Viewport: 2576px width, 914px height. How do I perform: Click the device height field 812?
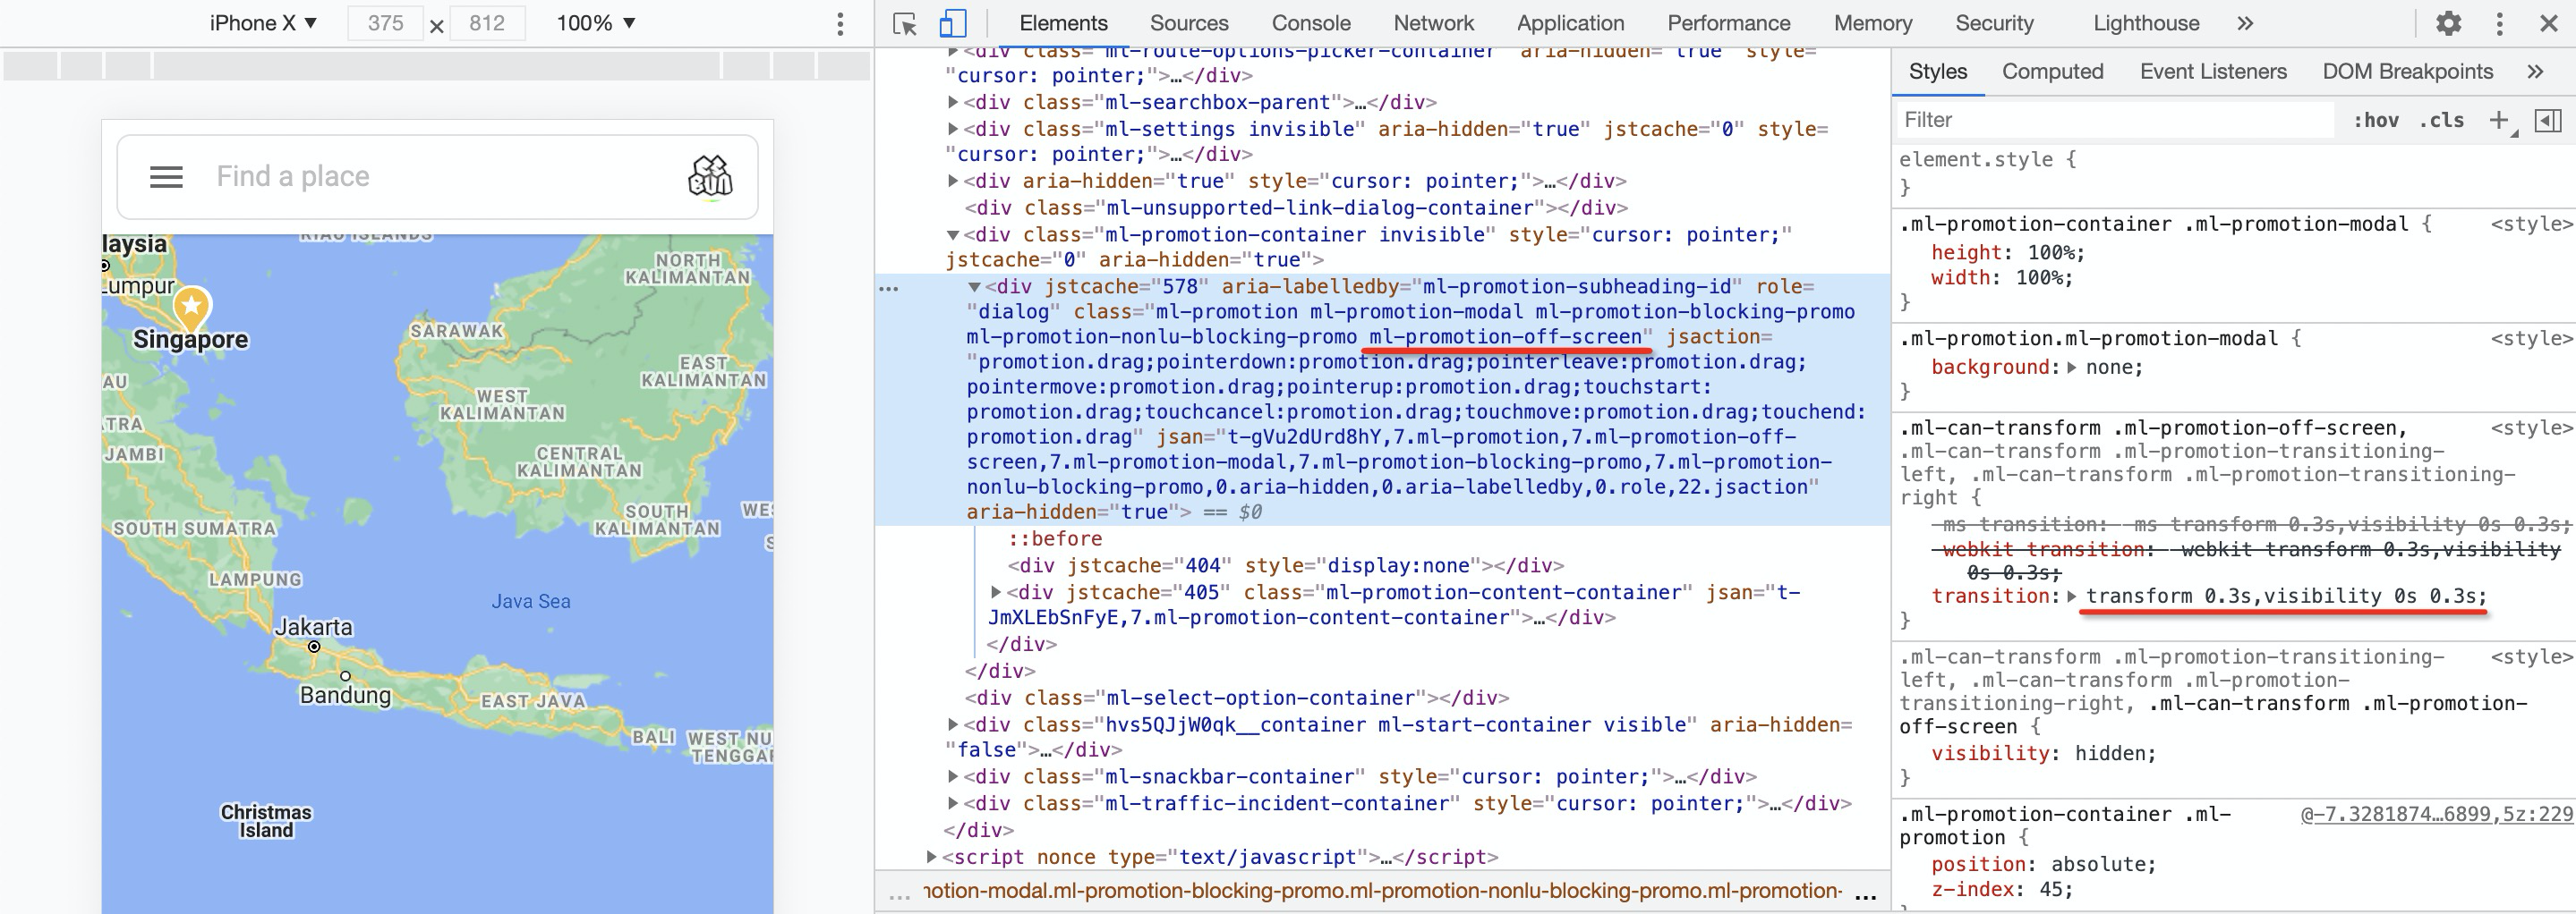point(487,23)
